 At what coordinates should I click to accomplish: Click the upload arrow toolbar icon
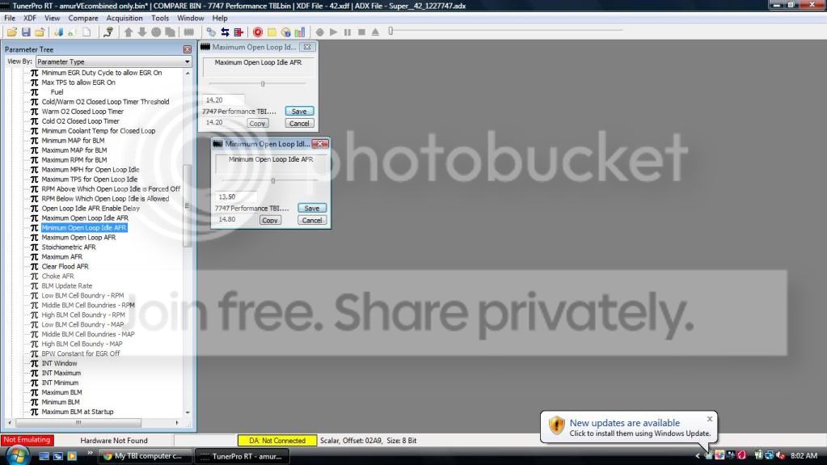(x=129, y=32)
